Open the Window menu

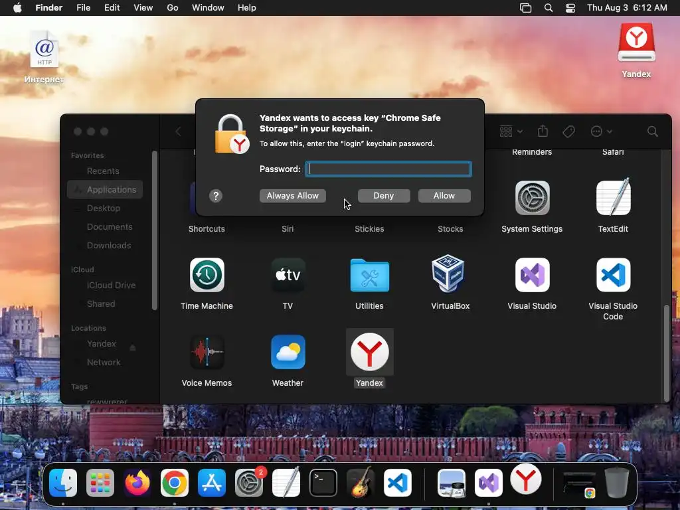click(x=208, y=8)
